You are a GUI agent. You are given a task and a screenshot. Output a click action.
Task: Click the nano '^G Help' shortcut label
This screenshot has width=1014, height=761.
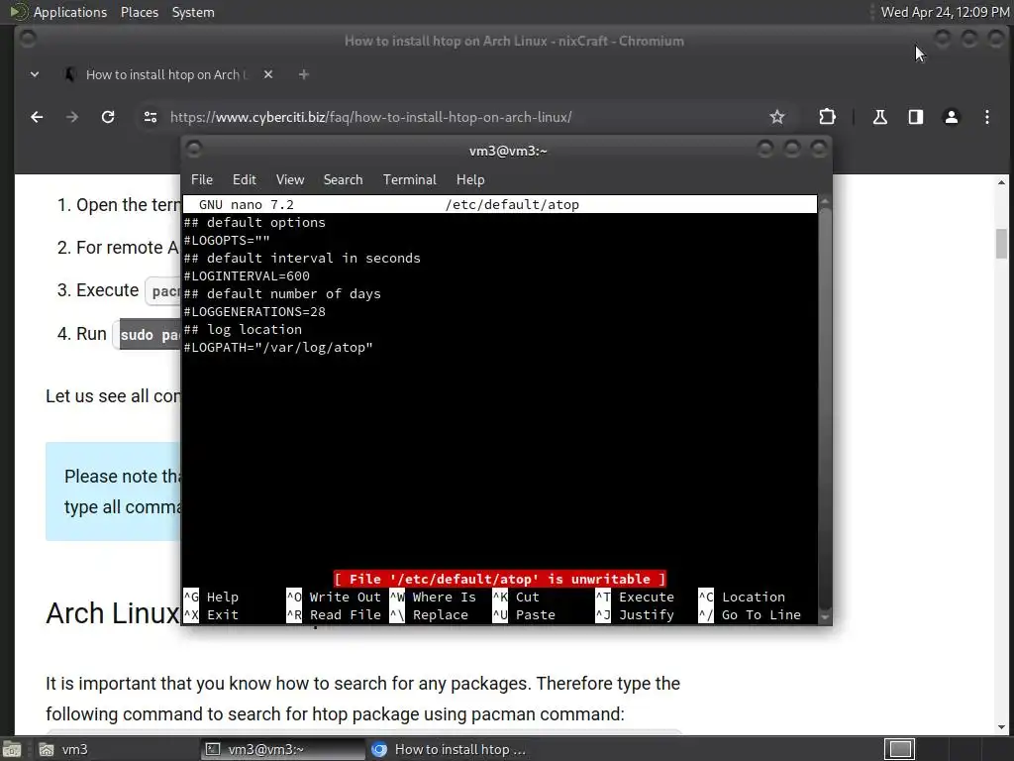pyautogui.click(x=212, y=597)
